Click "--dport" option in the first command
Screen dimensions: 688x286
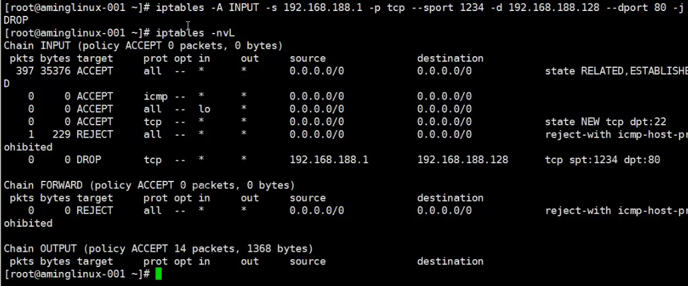click(x=627, y=8)
